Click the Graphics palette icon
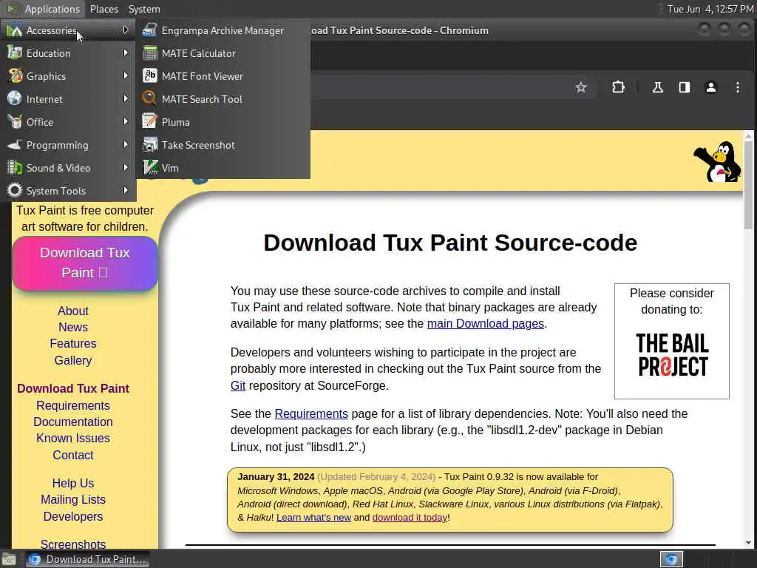Viewport: 757px width, 568px height. tap(15, 76)
